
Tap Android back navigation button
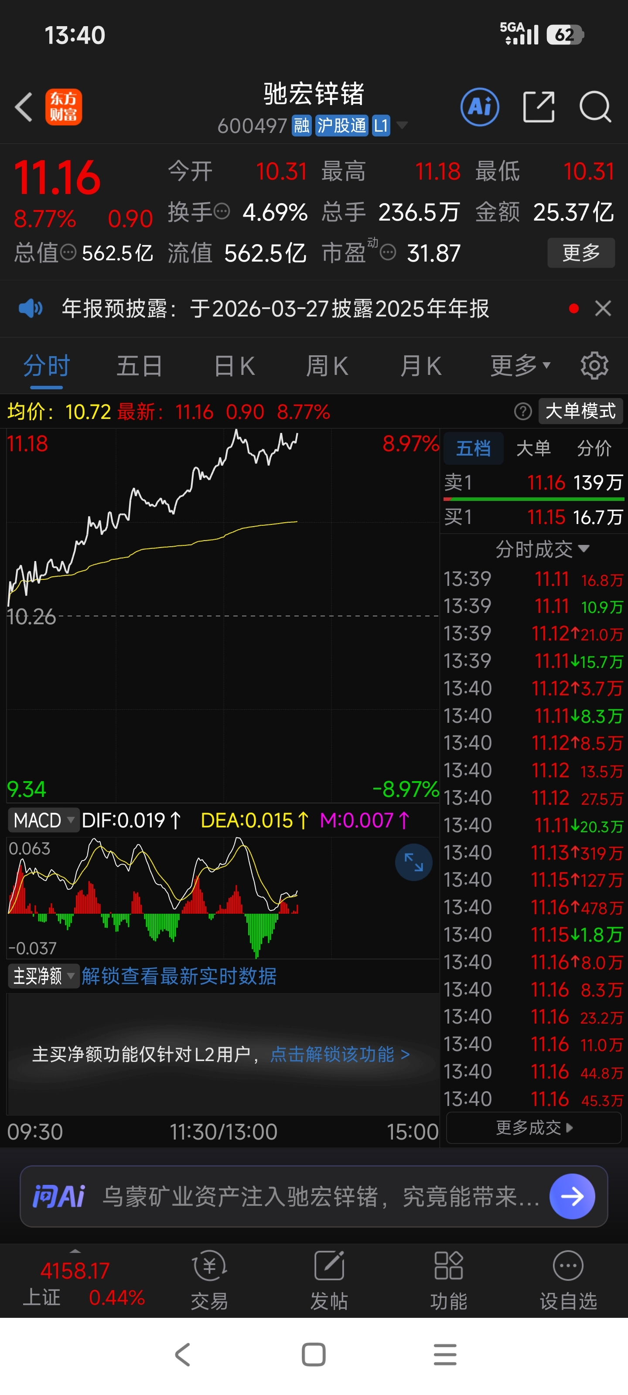coord(183,1355)
